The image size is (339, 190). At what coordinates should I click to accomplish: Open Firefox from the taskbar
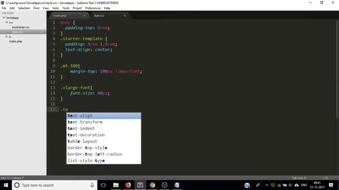coord(128,185)
